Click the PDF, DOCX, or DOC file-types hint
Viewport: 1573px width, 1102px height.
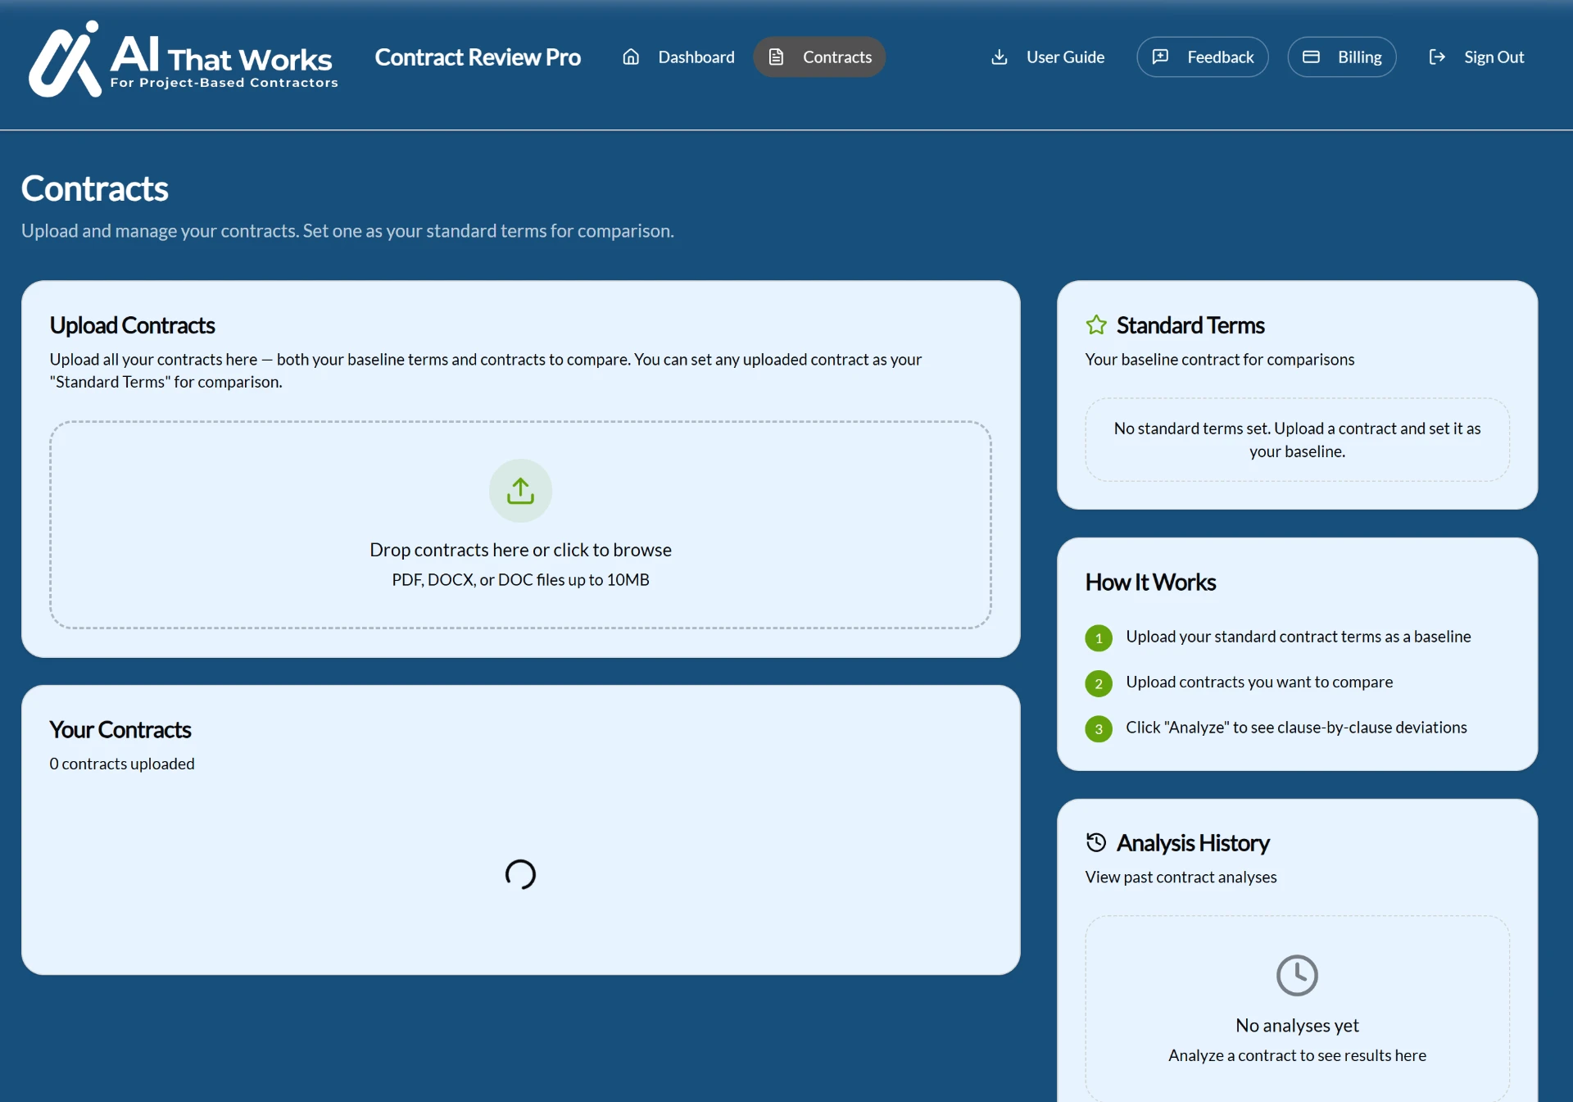click(x=520, y=580)
